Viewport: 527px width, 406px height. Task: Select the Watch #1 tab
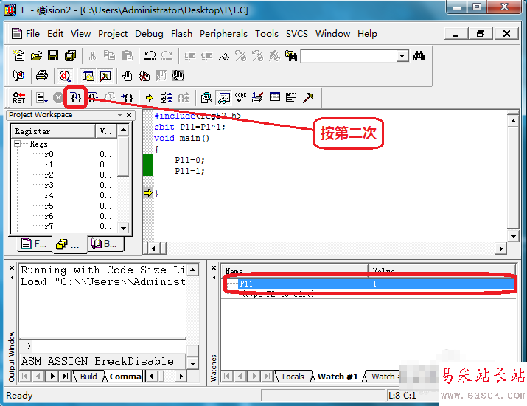tap(338, 377)
